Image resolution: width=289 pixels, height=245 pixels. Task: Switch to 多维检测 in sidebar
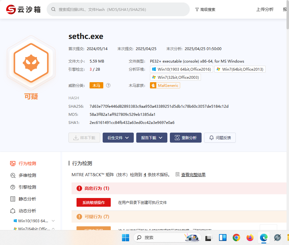point(27,175)
